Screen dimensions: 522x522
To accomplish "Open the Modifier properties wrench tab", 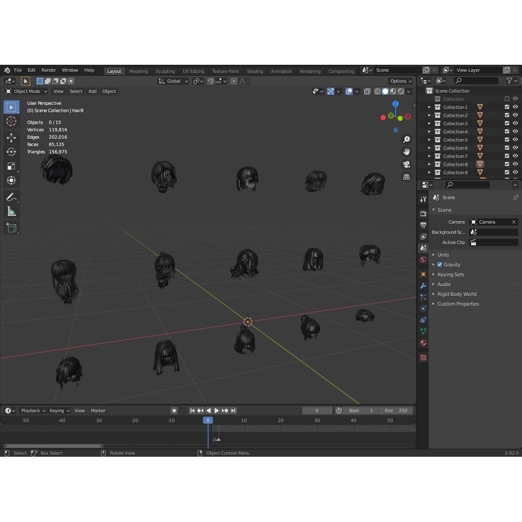I will point(423,286).
